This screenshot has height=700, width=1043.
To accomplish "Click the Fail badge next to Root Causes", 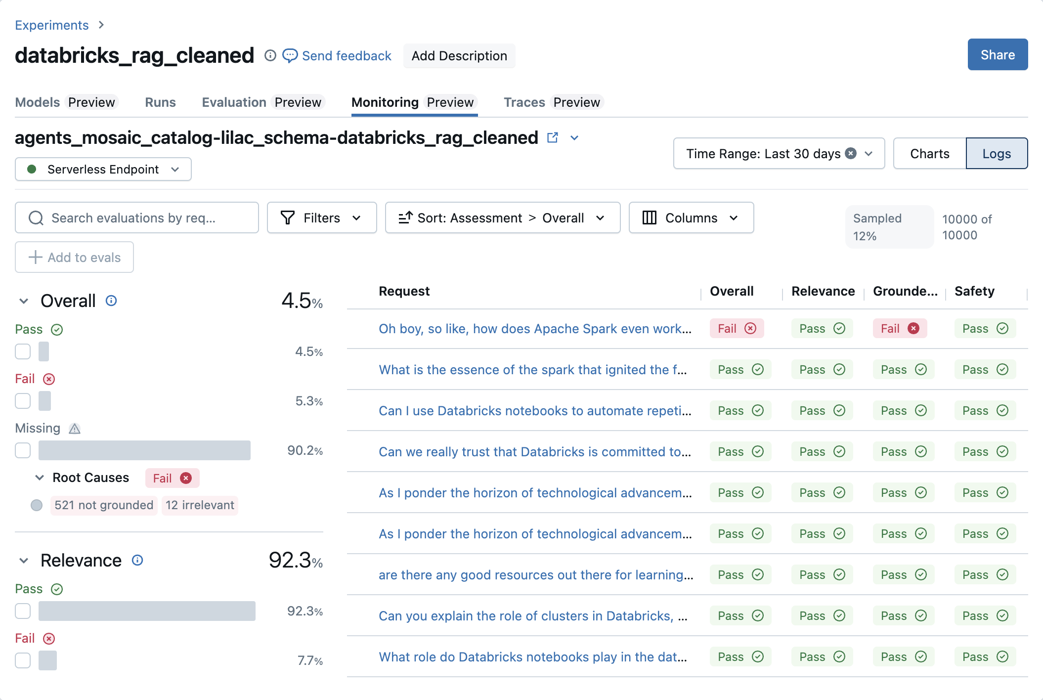I will (x=173, y=478).
